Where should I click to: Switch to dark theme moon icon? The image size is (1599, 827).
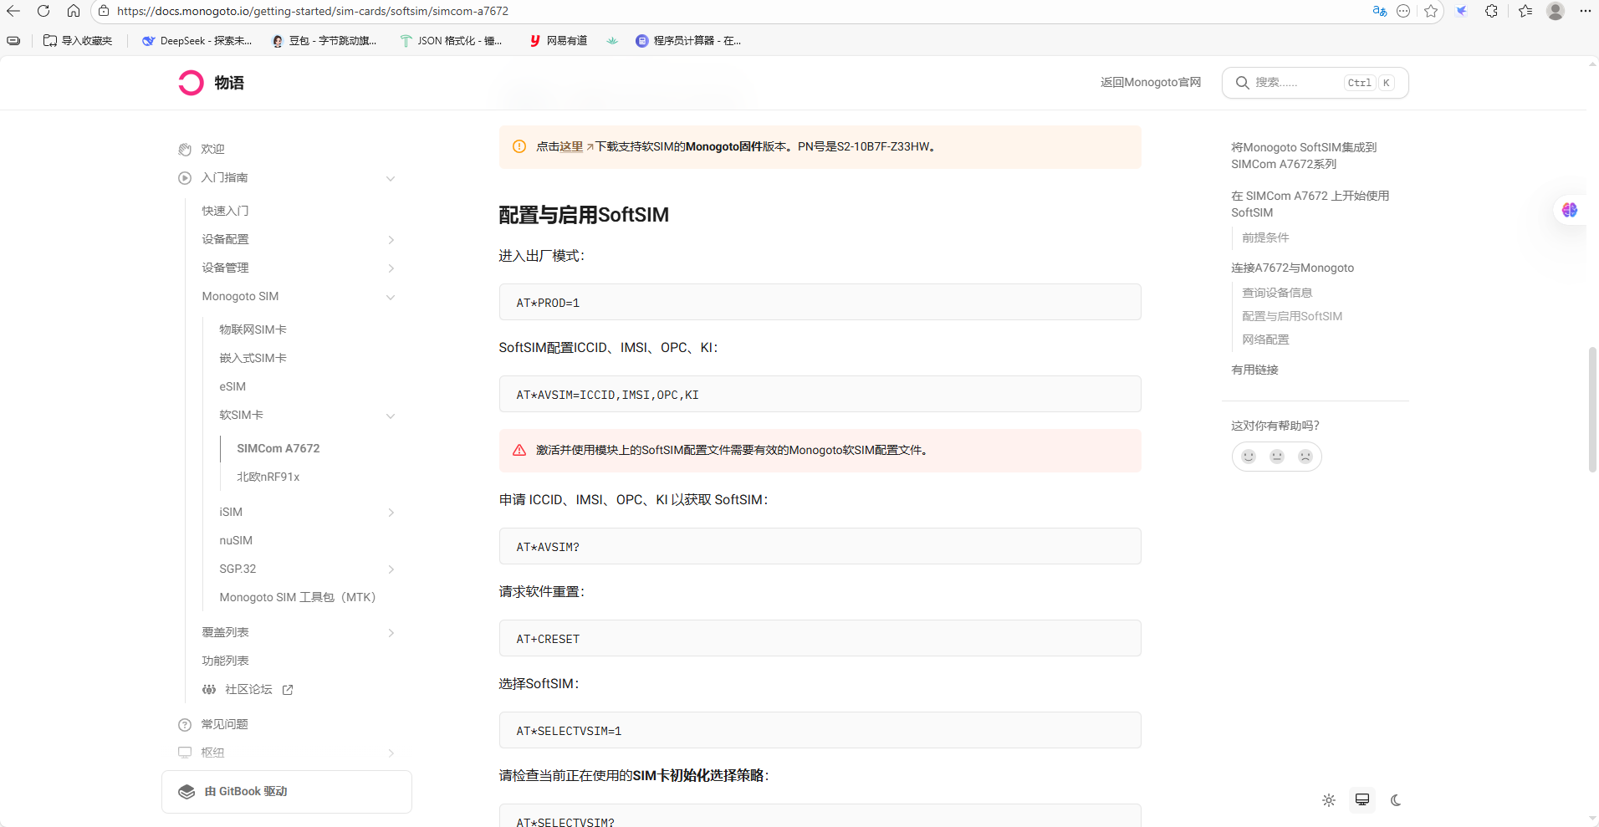point(1396,800)
